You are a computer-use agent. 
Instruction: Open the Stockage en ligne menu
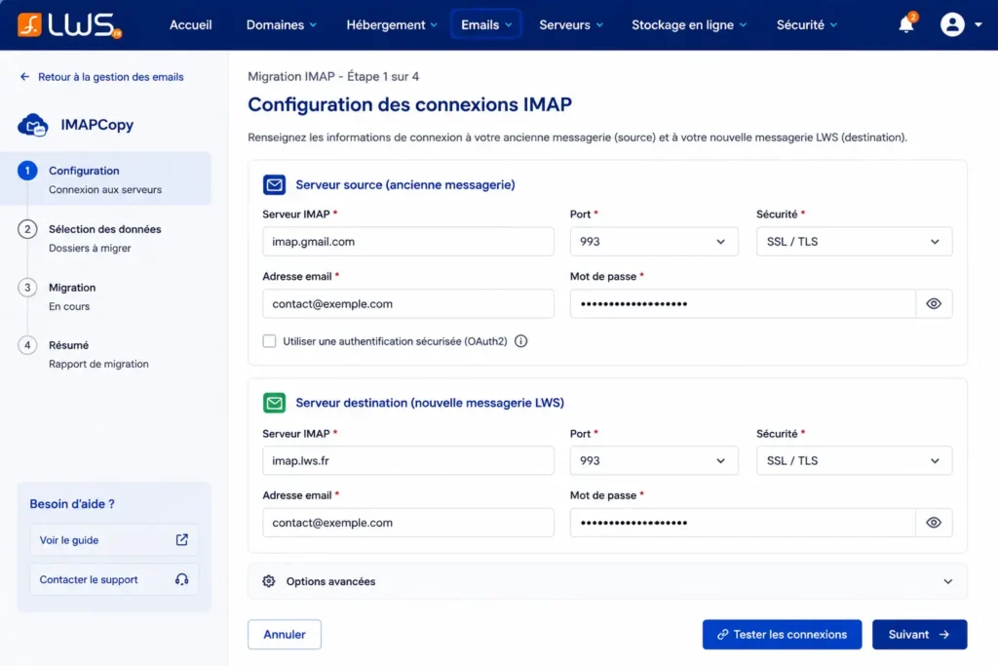689,24
